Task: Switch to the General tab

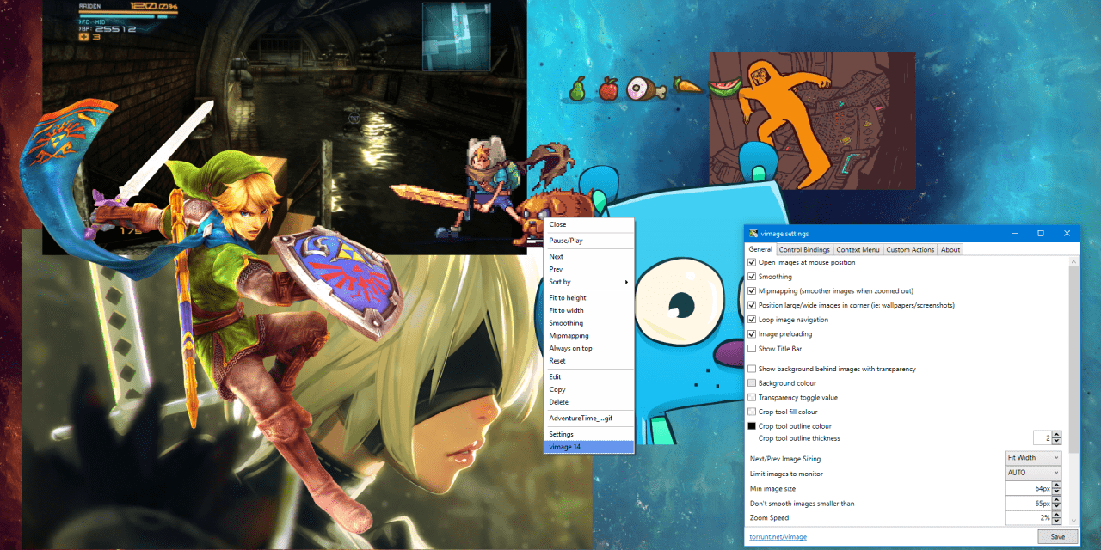Action: pyautogui.click(x=760, y=249)
